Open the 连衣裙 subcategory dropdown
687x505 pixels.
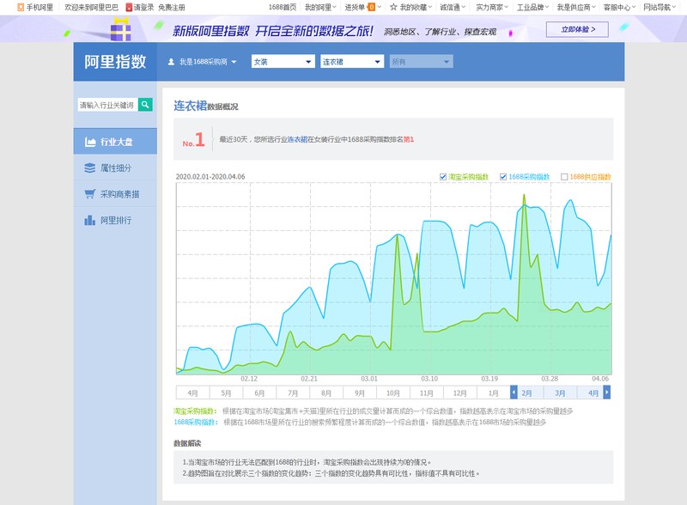[352, 62]
